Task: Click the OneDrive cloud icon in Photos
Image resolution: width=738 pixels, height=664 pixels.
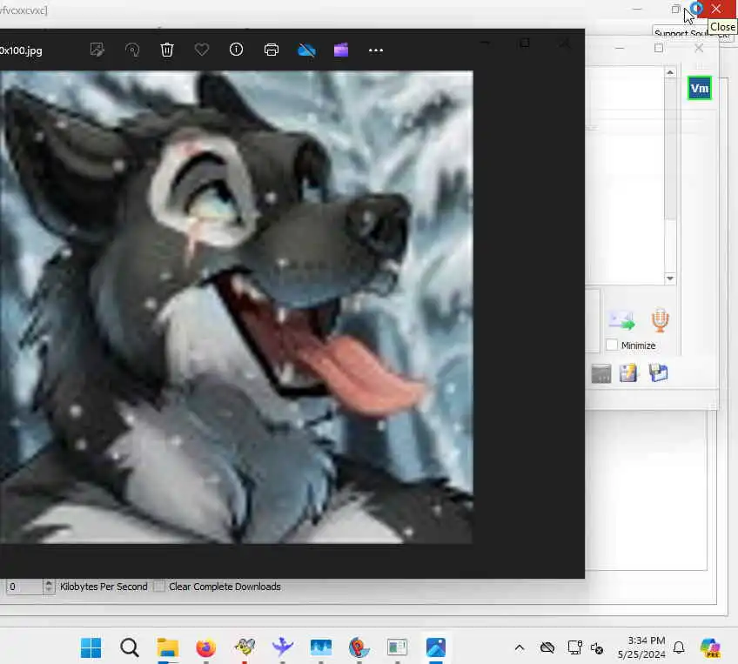Action: pyautogui.click(x=307, y=50)
